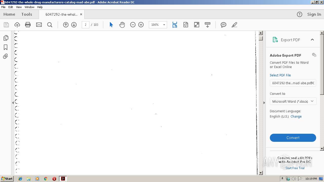Open Internet Explorer from taskbar

[x=20, y=179]
